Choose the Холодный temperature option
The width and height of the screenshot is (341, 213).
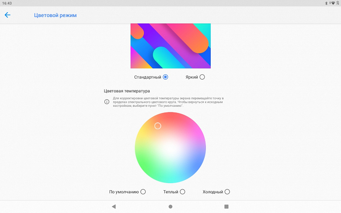point(227,192)
